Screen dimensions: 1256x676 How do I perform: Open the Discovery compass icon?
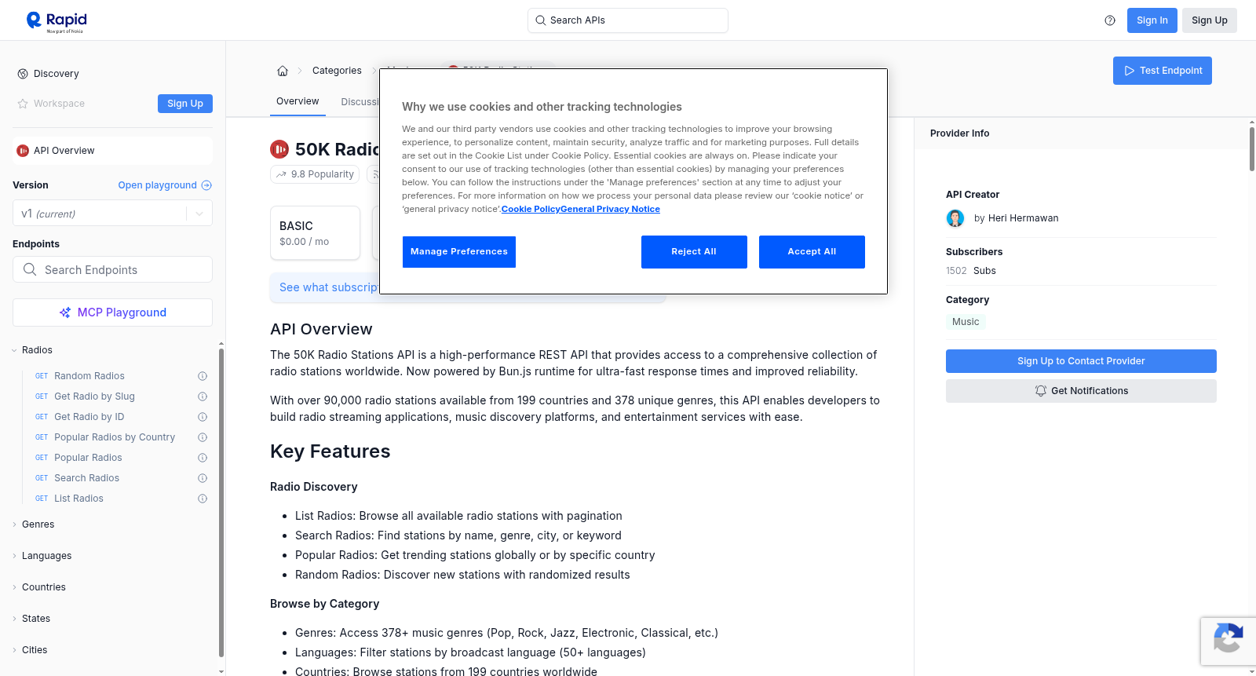click(x=23, y=74)
